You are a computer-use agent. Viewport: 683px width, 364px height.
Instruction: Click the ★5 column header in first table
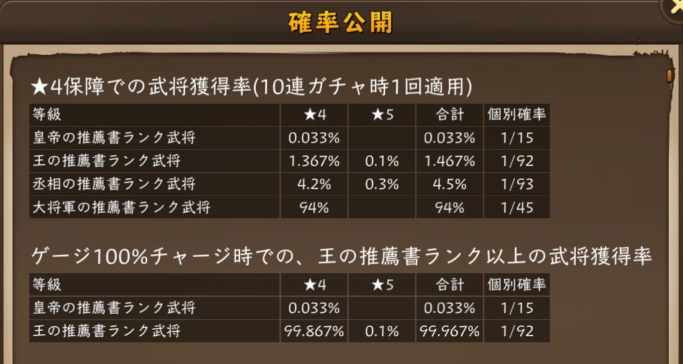pos(382,115)
